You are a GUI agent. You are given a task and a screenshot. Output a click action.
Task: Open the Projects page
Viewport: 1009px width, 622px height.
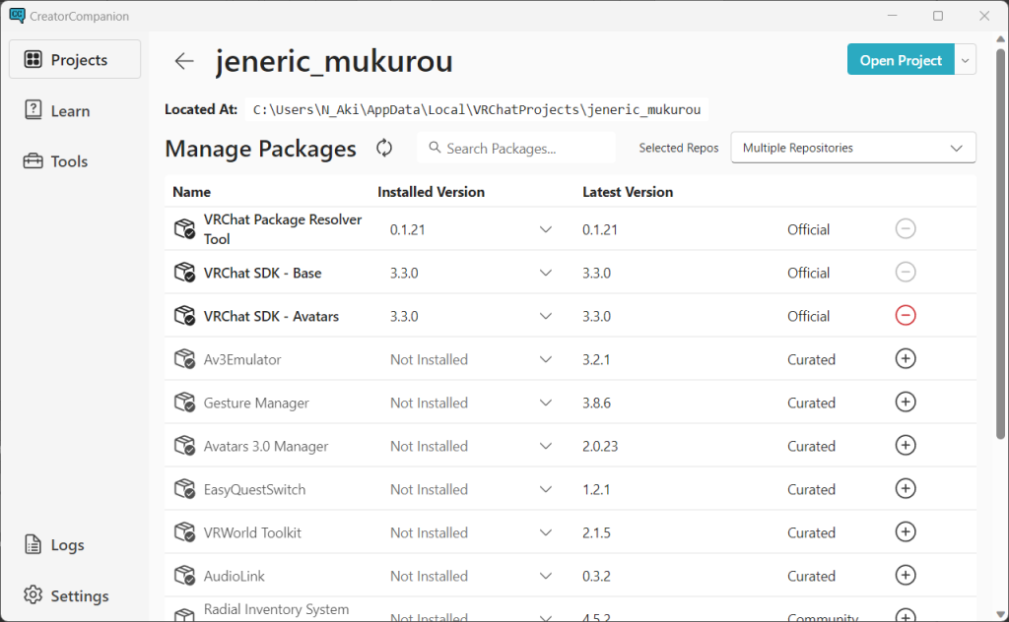click(x=75, y=60)
